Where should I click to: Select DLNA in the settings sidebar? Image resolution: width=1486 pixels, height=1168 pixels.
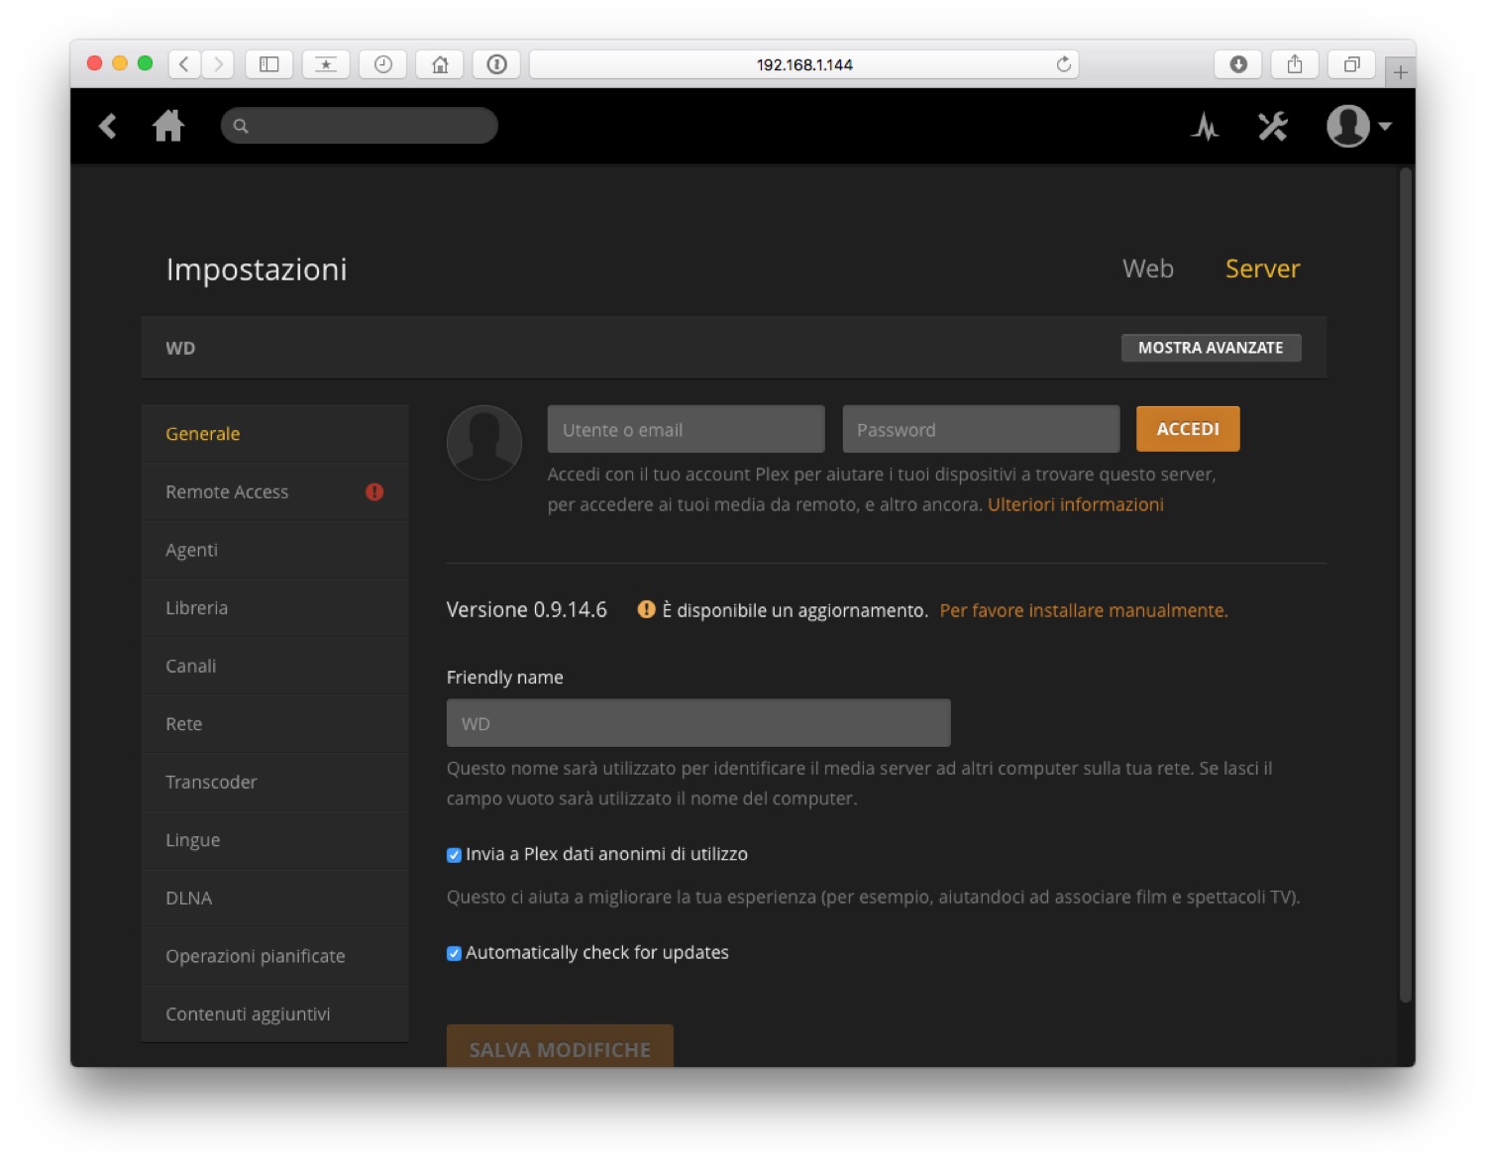click(189, 898)
